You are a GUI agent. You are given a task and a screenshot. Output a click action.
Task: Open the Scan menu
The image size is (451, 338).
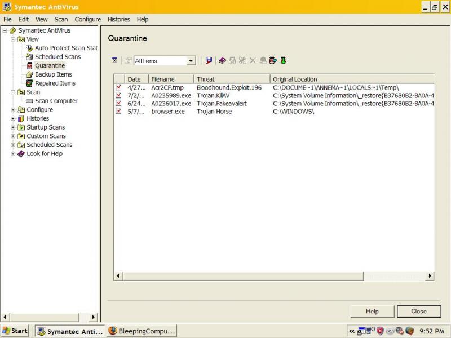click(x=61, y=19)
